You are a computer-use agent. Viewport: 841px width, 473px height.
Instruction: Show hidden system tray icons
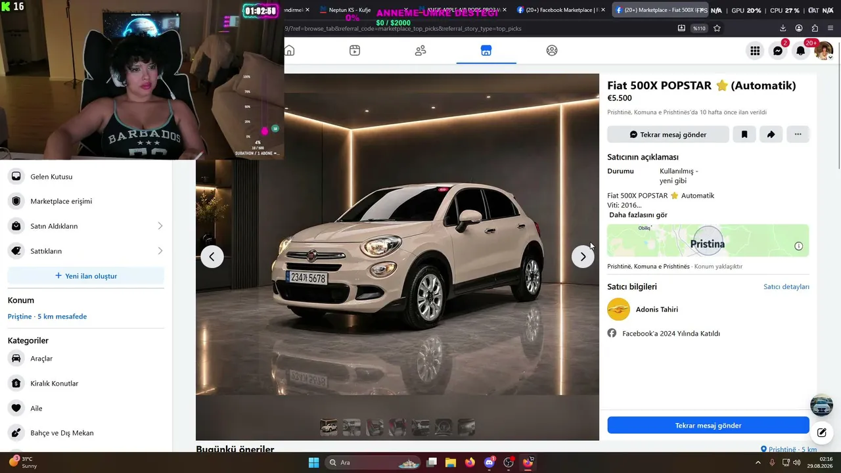pyautogui.click(x=758, y=462)
